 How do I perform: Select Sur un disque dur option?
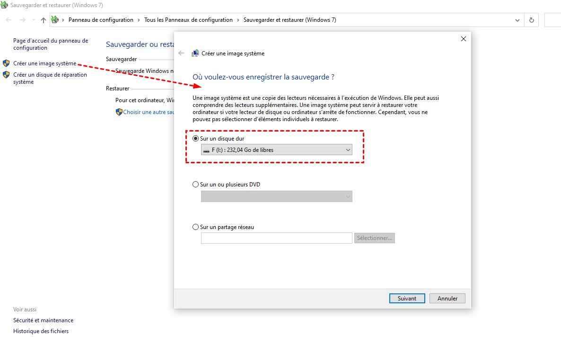tap(218, 139)
